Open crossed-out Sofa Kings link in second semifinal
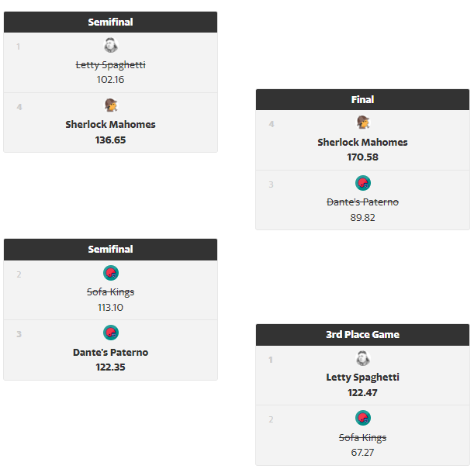This screenshot has width=474, height=469. click(110, 292)
